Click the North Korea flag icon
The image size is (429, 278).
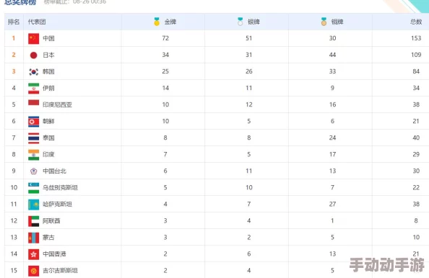pos(34,122)
